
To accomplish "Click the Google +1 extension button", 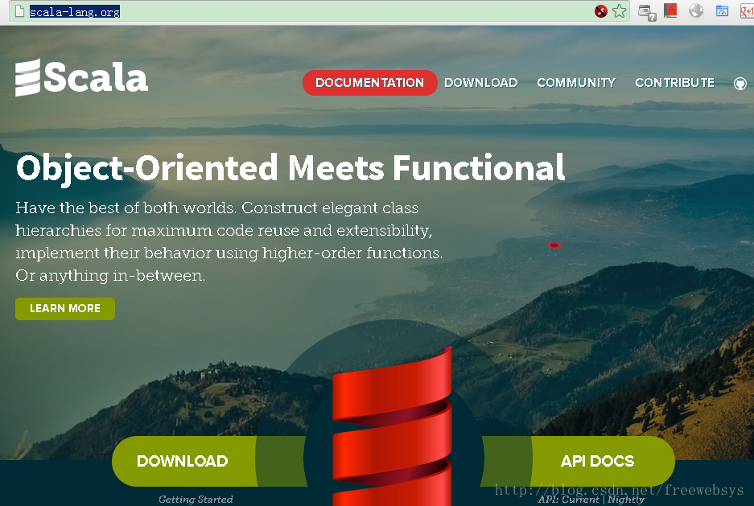I will coord(747,10).
